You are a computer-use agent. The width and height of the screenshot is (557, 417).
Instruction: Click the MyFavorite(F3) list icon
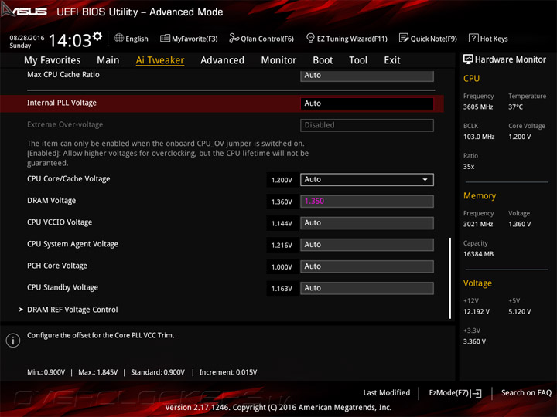[x=165, y=38]
